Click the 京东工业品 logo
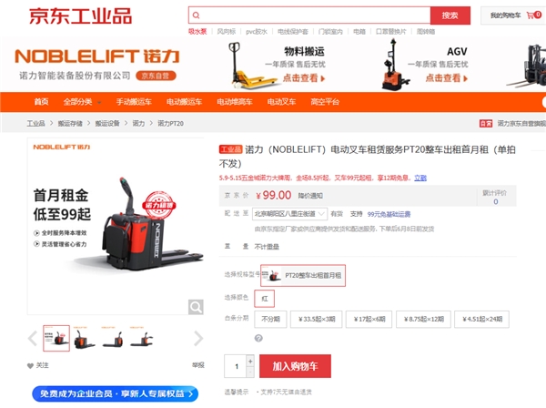This screenshot has width=546, height=408. pos(80,16)
